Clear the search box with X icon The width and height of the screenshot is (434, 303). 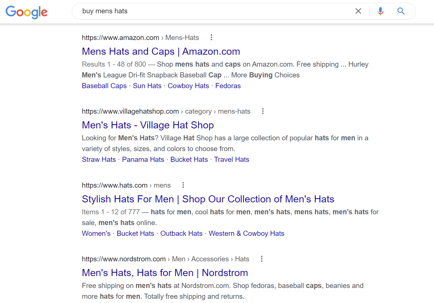coord(358,11)
